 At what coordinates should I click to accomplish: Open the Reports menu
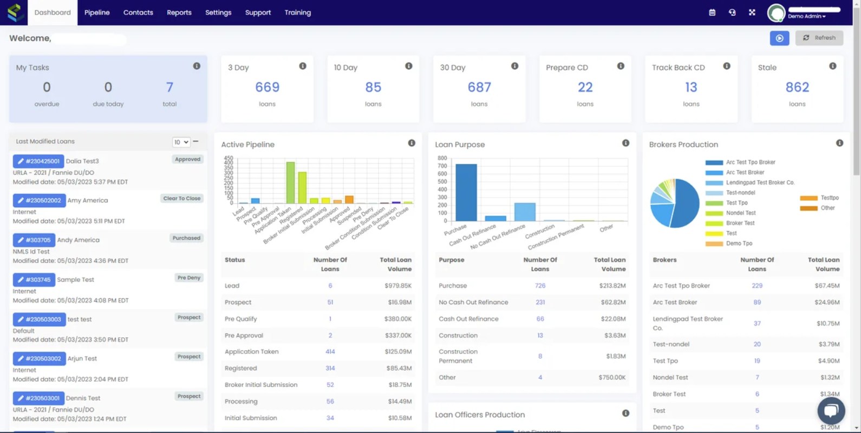(179, 12)
